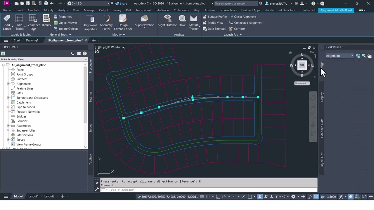Click the clean screen icon

point(364,197)
